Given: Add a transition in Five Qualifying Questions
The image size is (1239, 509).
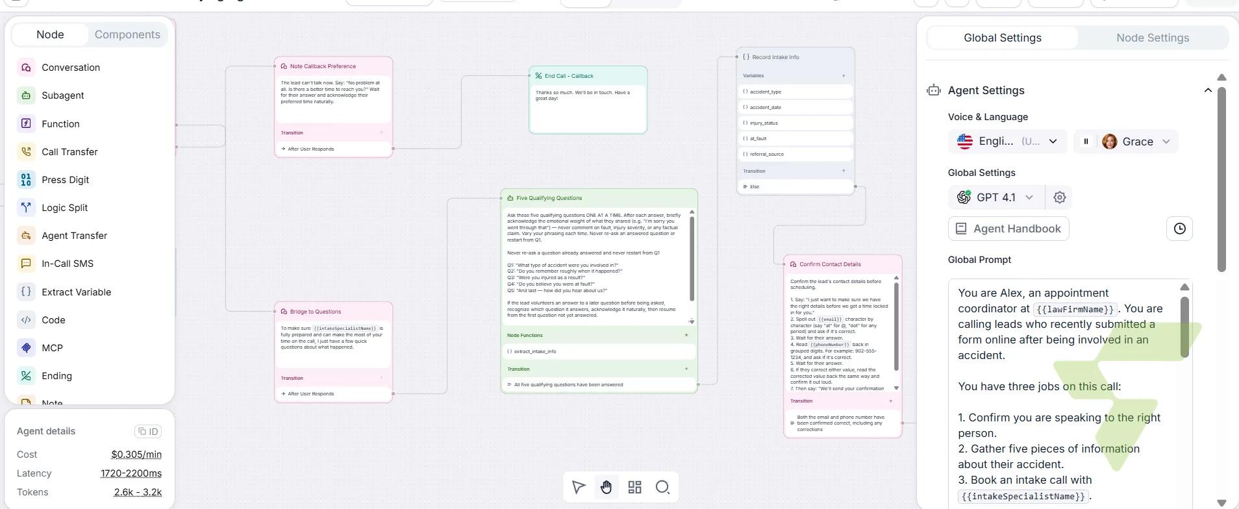Looking at the screenshot, I should pos(686,369).
